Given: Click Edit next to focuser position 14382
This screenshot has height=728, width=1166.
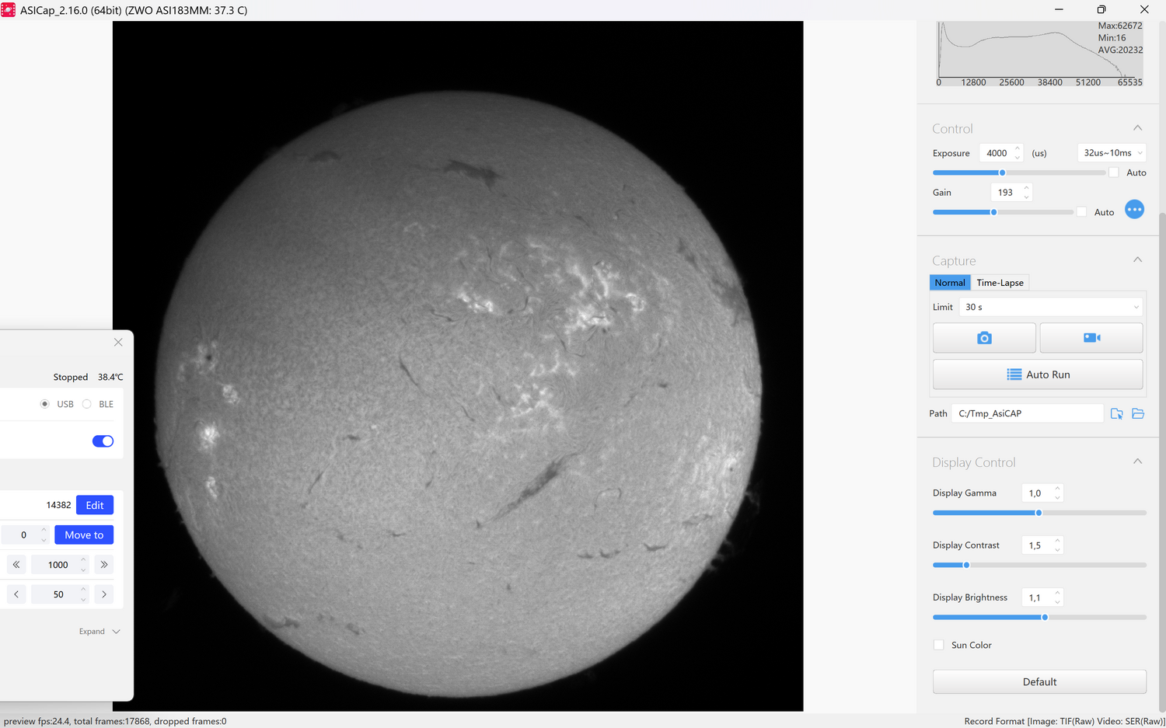Looking at the screenshot, I should [95, 505].
